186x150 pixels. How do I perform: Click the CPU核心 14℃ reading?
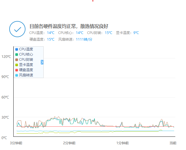(80, 33)
